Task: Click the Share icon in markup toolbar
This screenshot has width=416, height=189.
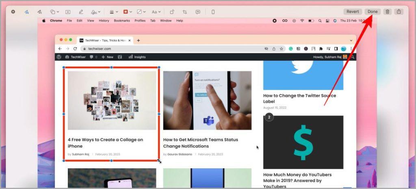Action: [x=399, y=12]
